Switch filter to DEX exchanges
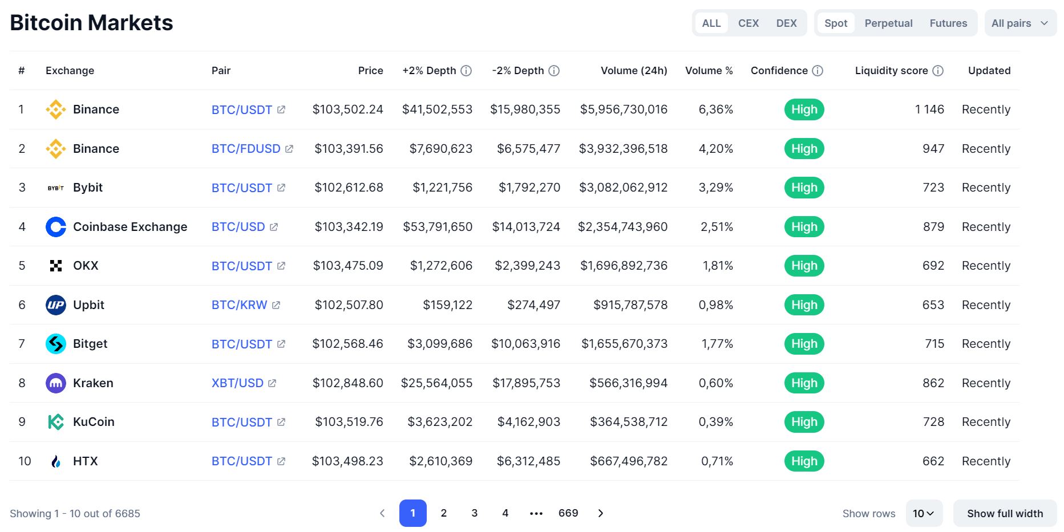This screenshot has height=532, width=1064. [786, 23]
